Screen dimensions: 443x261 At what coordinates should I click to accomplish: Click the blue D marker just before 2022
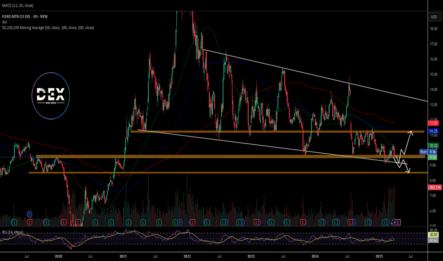click(x=180, y=223)
